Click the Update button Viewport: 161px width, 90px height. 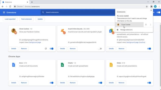click(40, 19)
